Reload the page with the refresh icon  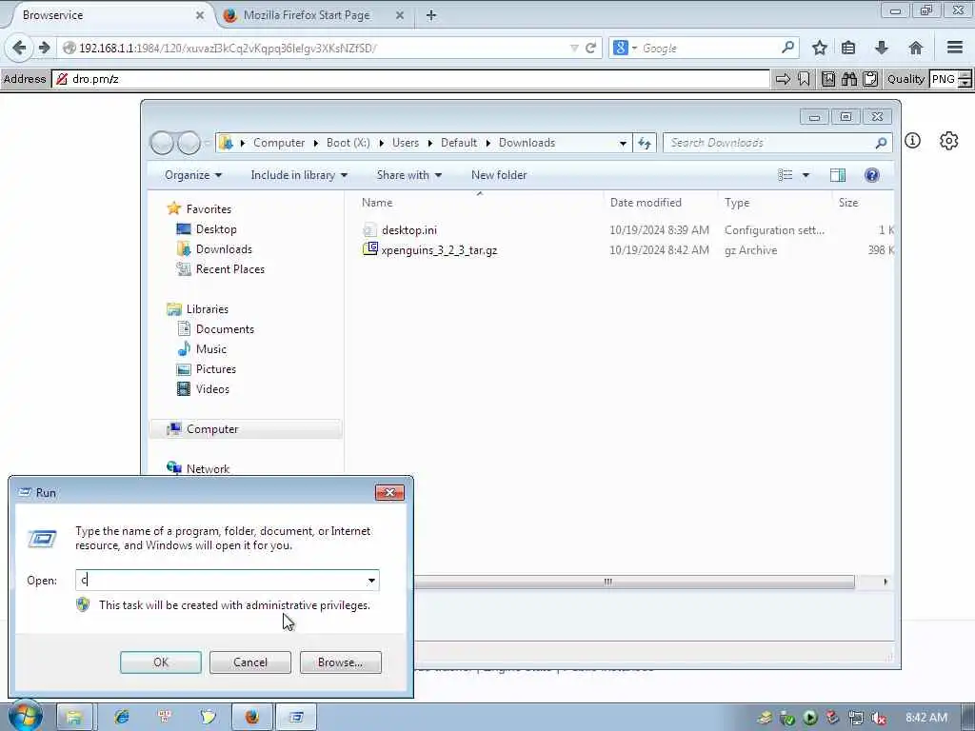[590, 48]
